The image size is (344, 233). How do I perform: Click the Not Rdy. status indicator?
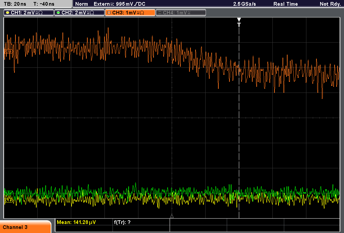tap(330, 4)
